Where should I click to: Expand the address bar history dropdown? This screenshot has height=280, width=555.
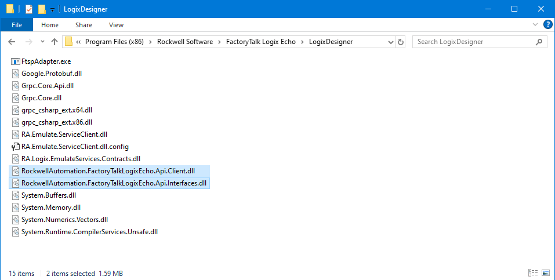click(x=391, y=42)
